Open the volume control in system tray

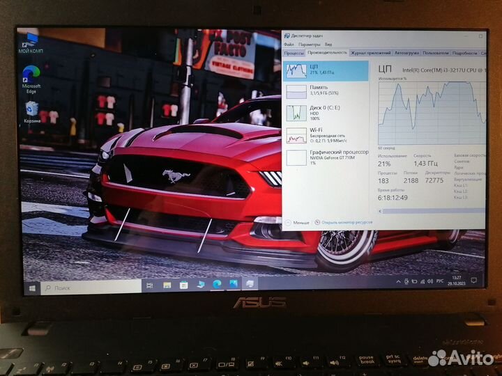pos(430,281)
